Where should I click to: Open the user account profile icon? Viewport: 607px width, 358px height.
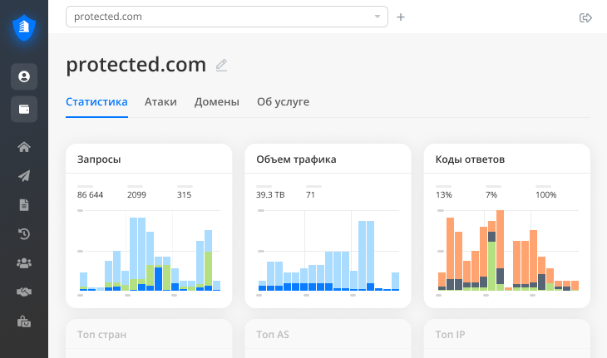pyautogui.click(x=23, y=76)
